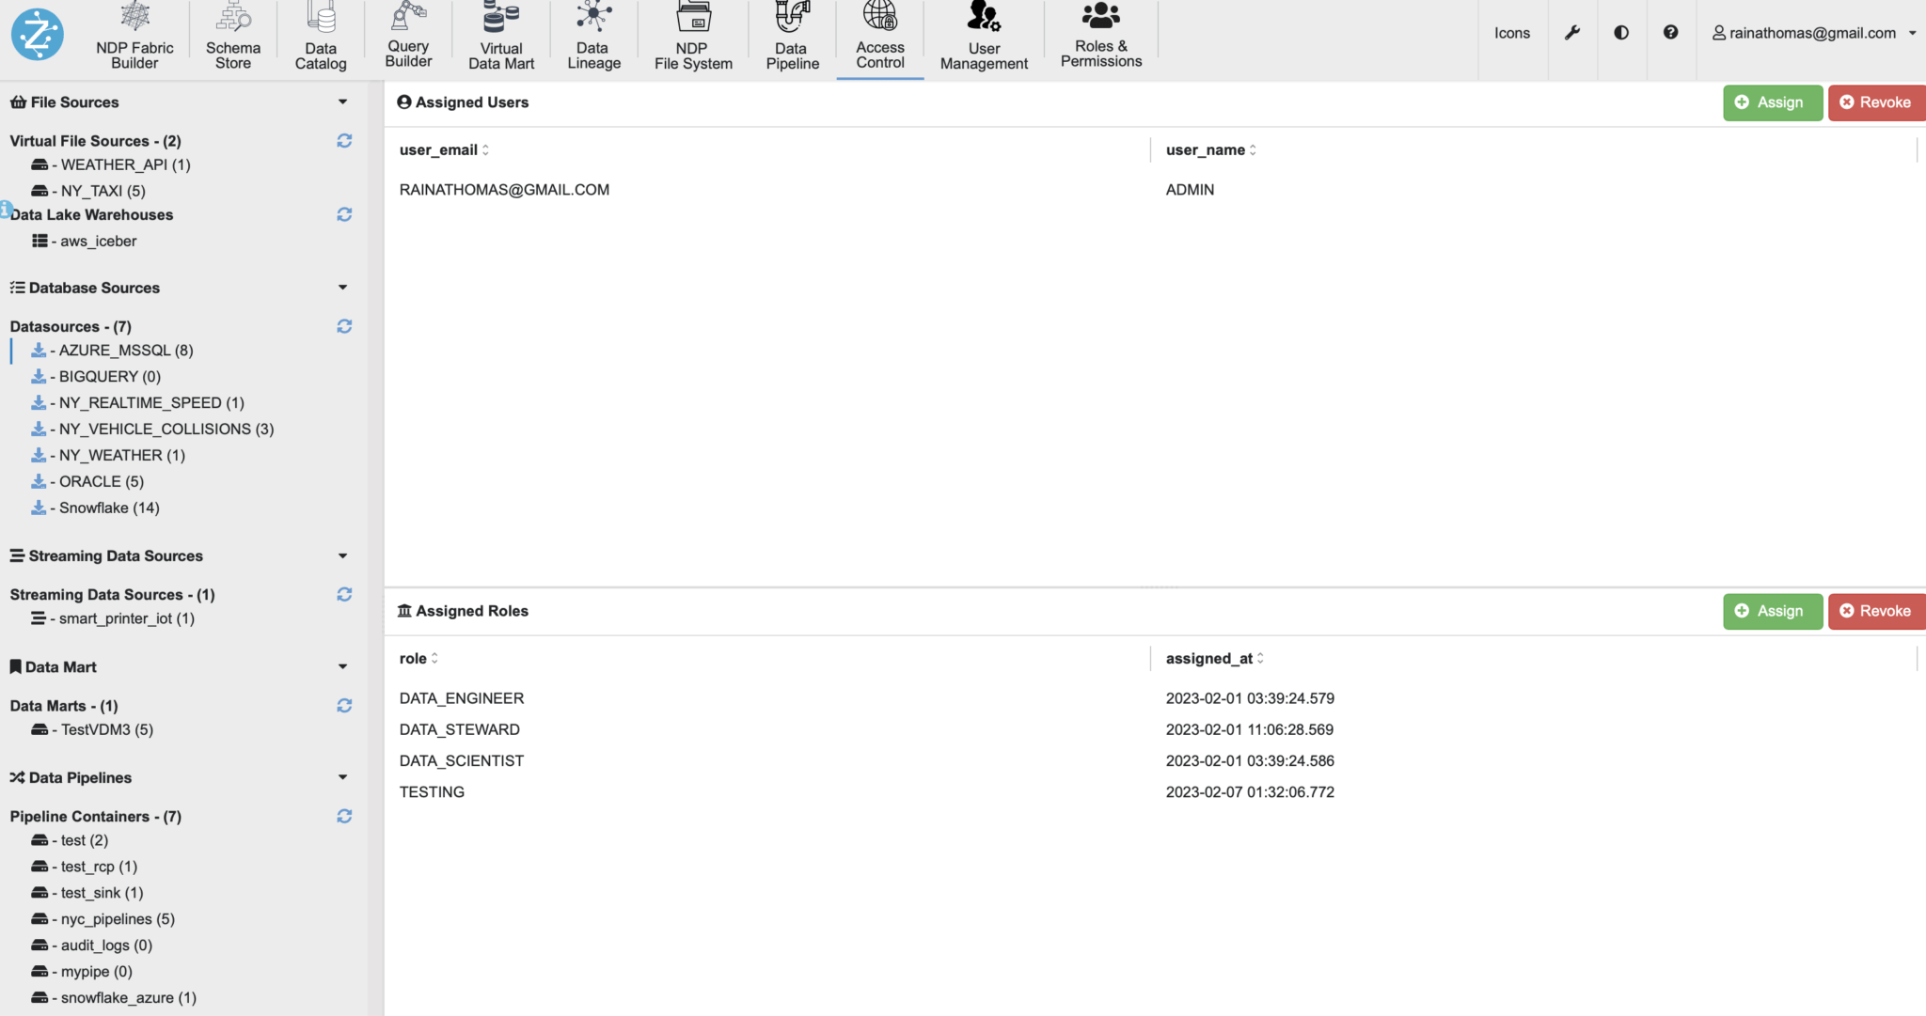Image resolution: width=1926 pixels, height=1016 pixels.
Task: Refresh Pipeline Containers list
Action: [x=344, y=817]
